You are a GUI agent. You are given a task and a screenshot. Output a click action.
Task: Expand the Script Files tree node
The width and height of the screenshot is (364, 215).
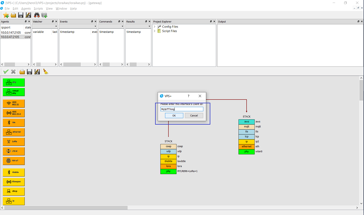155,31
